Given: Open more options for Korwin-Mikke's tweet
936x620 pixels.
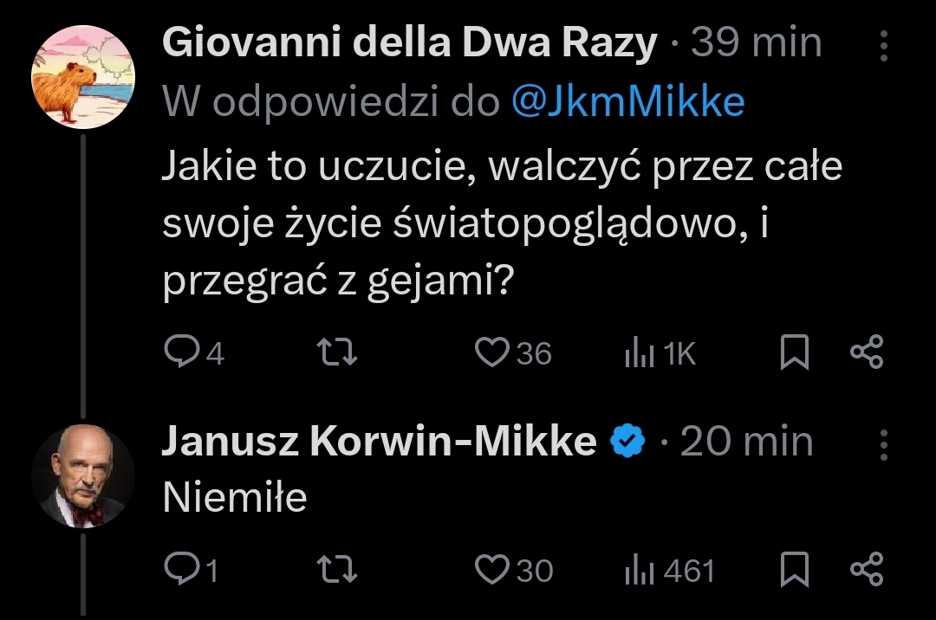Looking at the screenshot, I should [884, 444].
